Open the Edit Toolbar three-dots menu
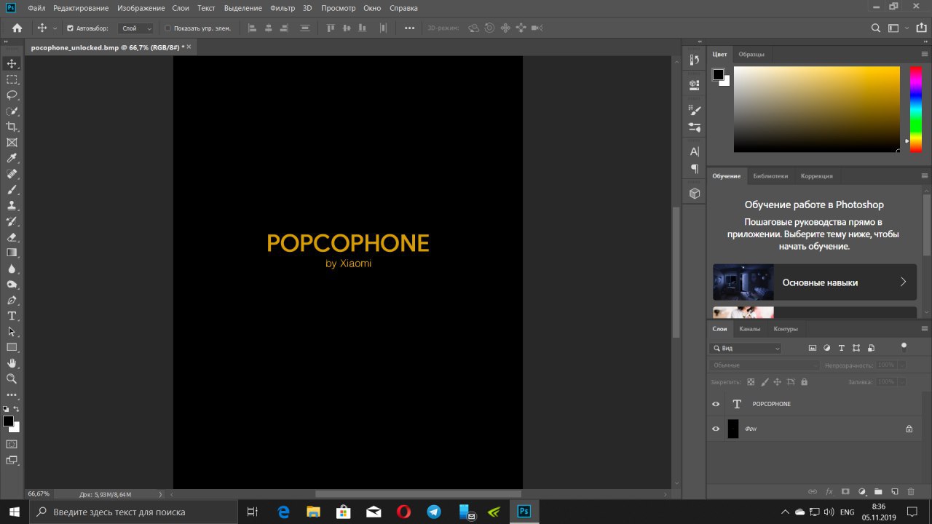This screenshot has height=524, width=932. pos(12,395)
